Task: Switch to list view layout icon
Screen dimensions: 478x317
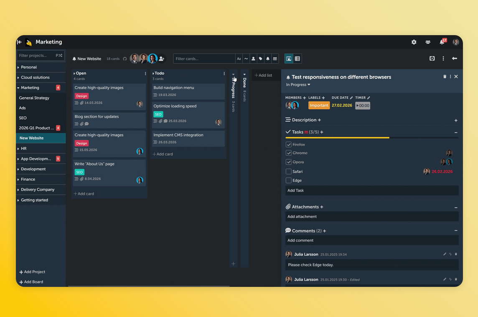Action: click(x=297, y=59)
